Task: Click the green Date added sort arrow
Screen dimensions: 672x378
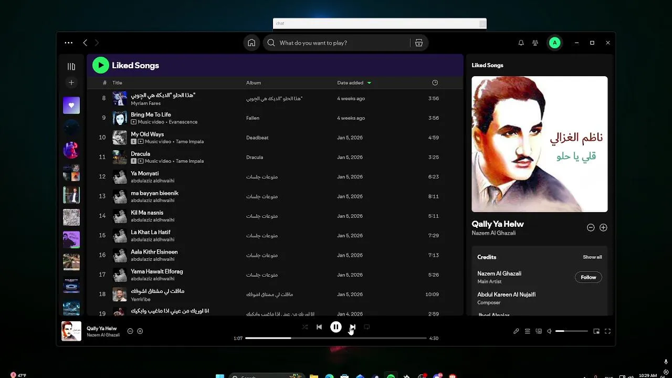Action: pos(369,83)
